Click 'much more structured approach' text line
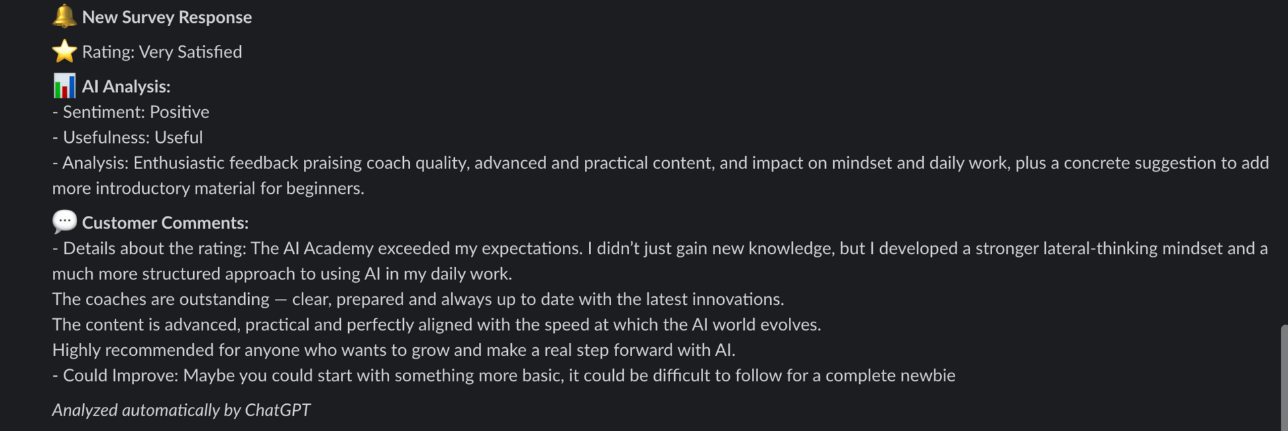Viewport: 1288px width, 431px height. pyautogui.click(x=282, y=274)
